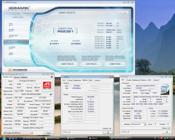The width and height of the screenshot is (175, 140).
Task: Open the CPU tab in CPU-Z Memory window
Action: point(64,80)
